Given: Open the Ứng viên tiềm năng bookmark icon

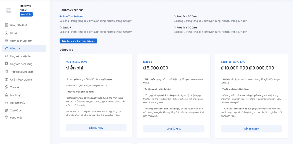Looking at the screenshot, I should click(7, 64).
